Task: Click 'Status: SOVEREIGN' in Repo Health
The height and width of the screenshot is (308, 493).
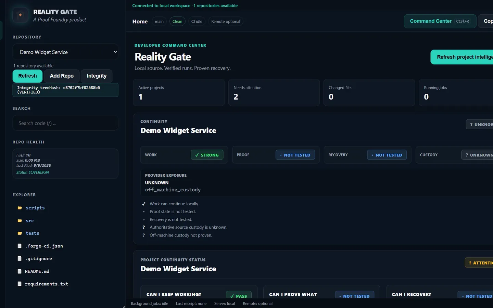Action: [x=33, y=172]
